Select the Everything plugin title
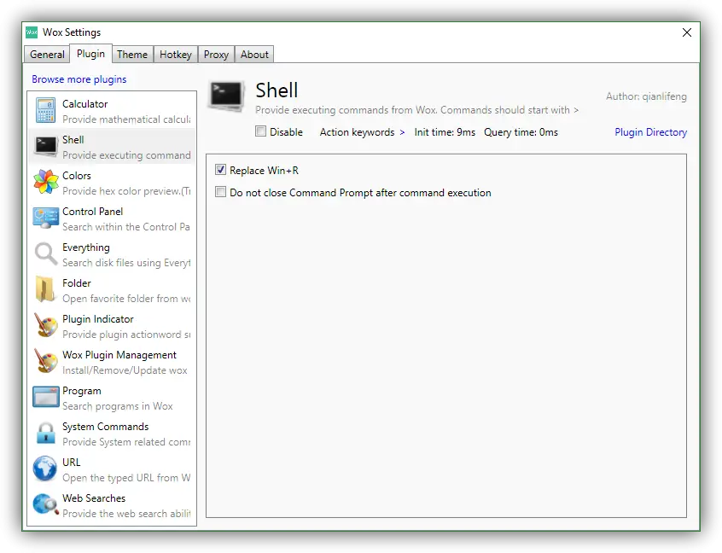The image size is (722, 553). pyautogui.click(x=86, y=247)
